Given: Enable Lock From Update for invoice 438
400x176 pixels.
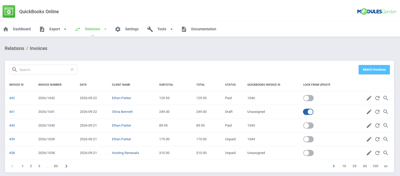Looking at the screenshot, I should click(308, 153).
